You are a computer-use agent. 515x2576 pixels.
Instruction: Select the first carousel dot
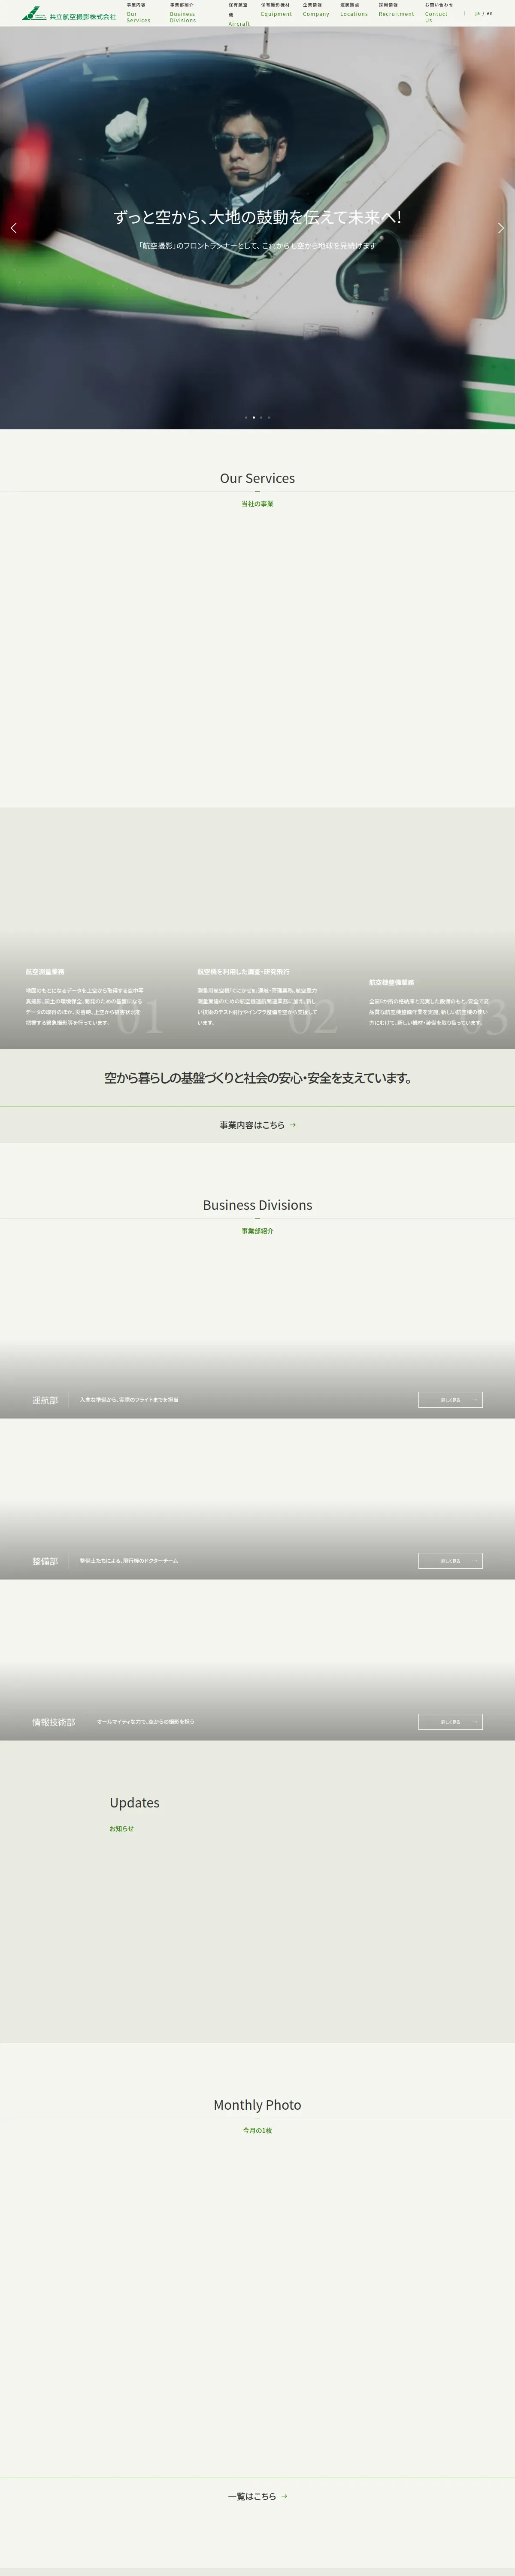(246, 417)
